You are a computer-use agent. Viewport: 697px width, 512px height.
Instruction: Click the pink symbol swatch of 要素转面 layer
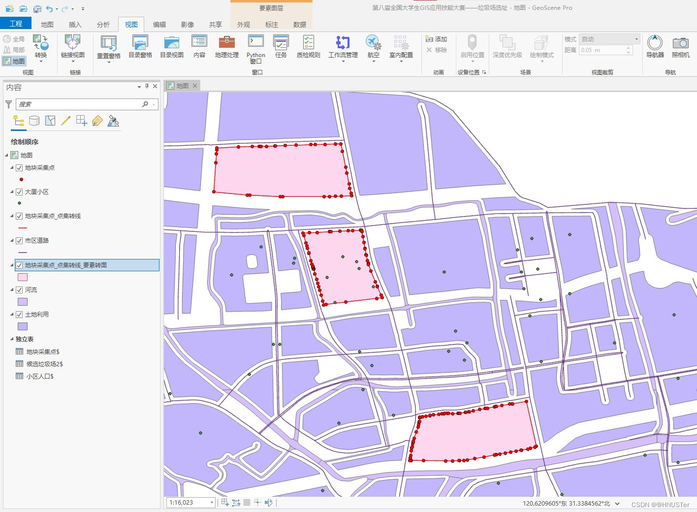click(x=23, y=277)
